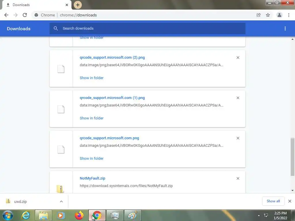Click the page scrollbar up arrow
The image size is (295, 221).
(x=292, y=39)
